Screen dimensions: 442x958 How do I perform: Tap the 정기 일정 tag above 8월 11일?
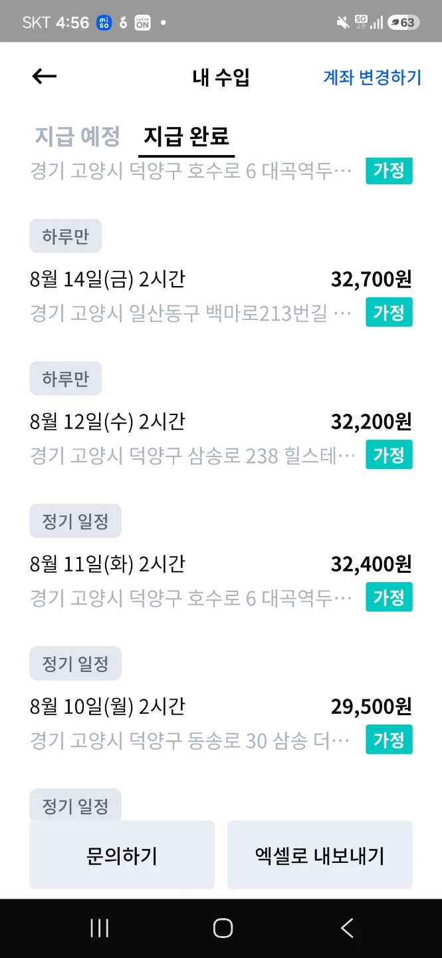pyautogui.click(x=75, y=521)
